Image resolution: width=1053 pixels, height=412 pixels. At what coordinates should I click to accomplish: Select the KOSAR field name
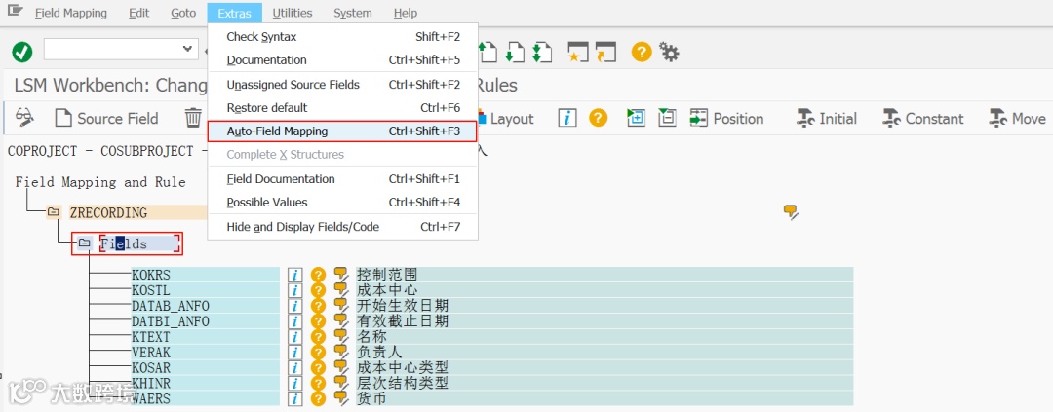click(151, 368)
